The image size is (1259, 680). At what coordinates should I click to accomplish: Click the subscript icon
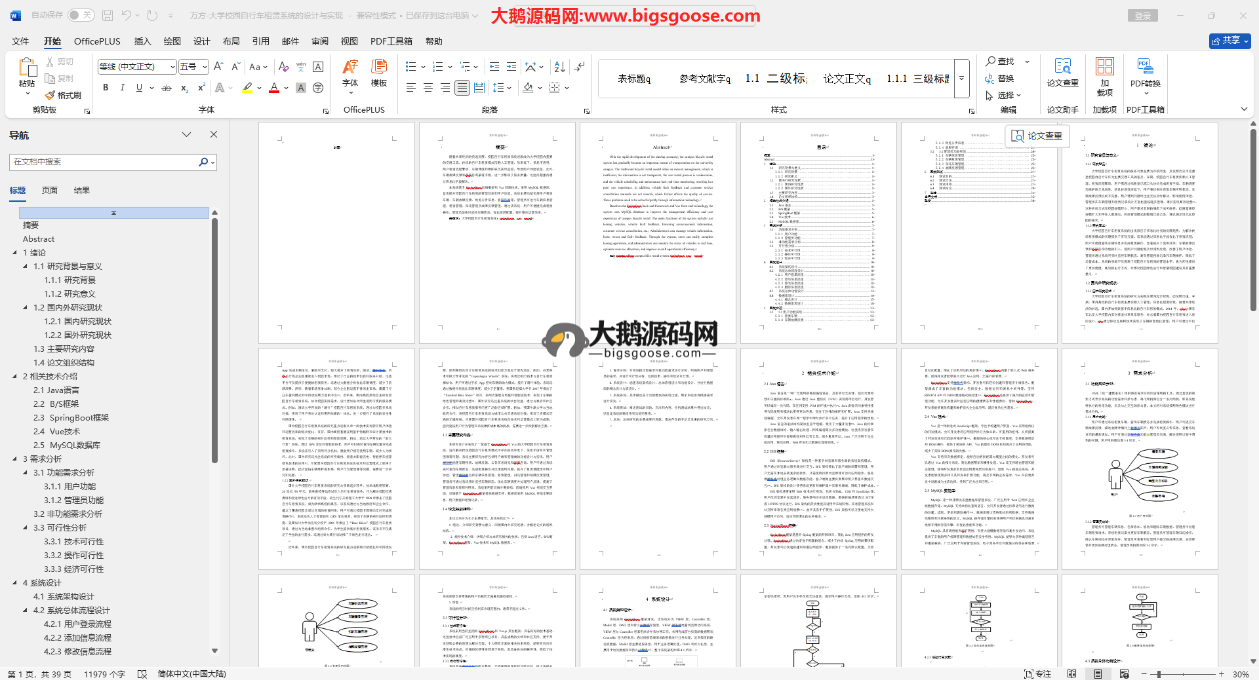pyautogui.click(x=184, y=88)
